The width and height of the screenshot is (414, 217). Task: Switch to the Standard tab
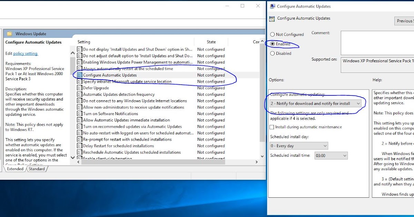coord(37,169)
